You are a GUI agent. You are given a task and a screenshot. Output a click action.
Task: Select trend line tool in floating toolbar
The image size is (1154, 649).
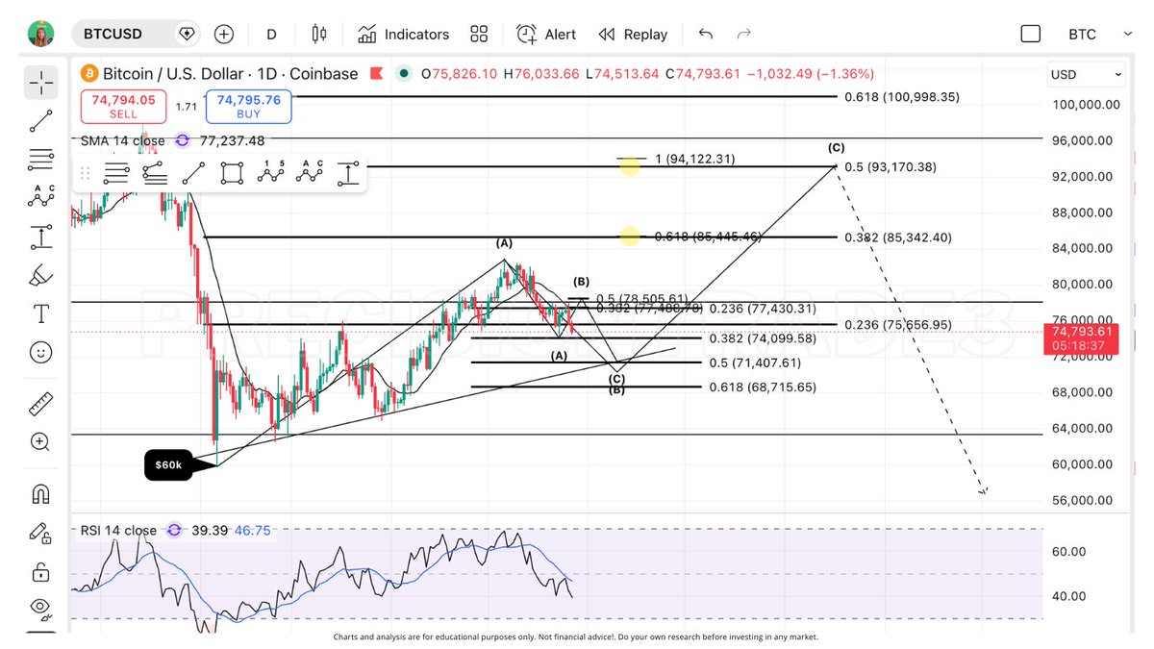tap(193, 173)
